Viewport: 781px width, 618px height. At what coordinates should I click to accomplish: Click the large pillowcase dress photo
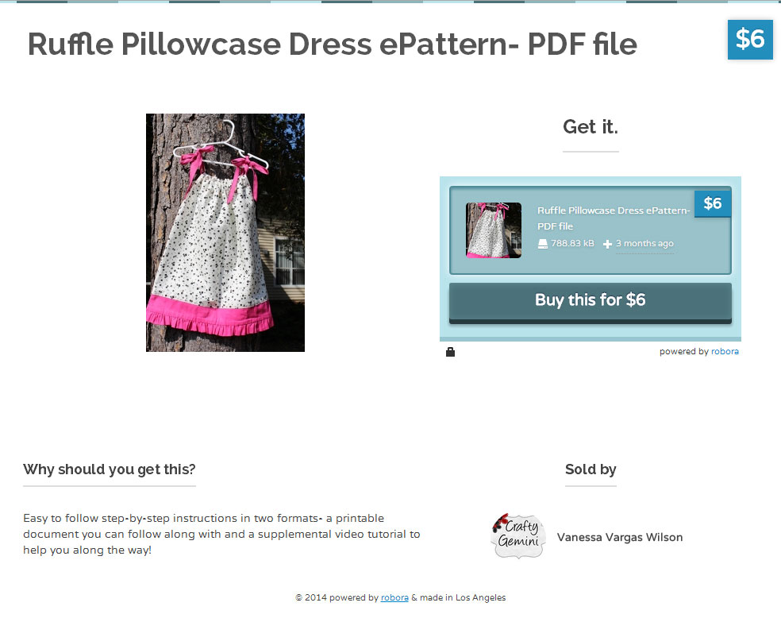click(x=225, y=233)
